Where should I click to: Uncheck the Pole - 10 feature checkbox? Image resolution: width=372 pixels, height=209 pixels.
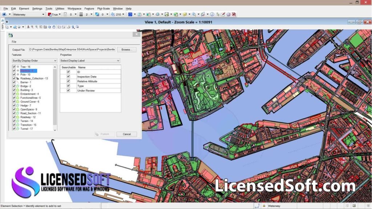14,74
